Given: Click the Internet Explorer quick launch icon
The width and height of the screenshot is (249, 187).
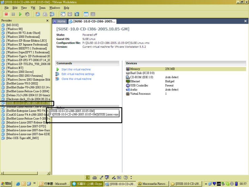Looking at the screenshot, I should point(18,184).
